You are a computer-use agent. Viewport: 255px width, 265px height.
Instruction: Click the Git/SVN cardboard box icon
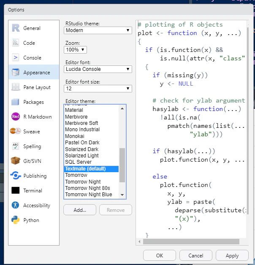(x=15, y=161)
